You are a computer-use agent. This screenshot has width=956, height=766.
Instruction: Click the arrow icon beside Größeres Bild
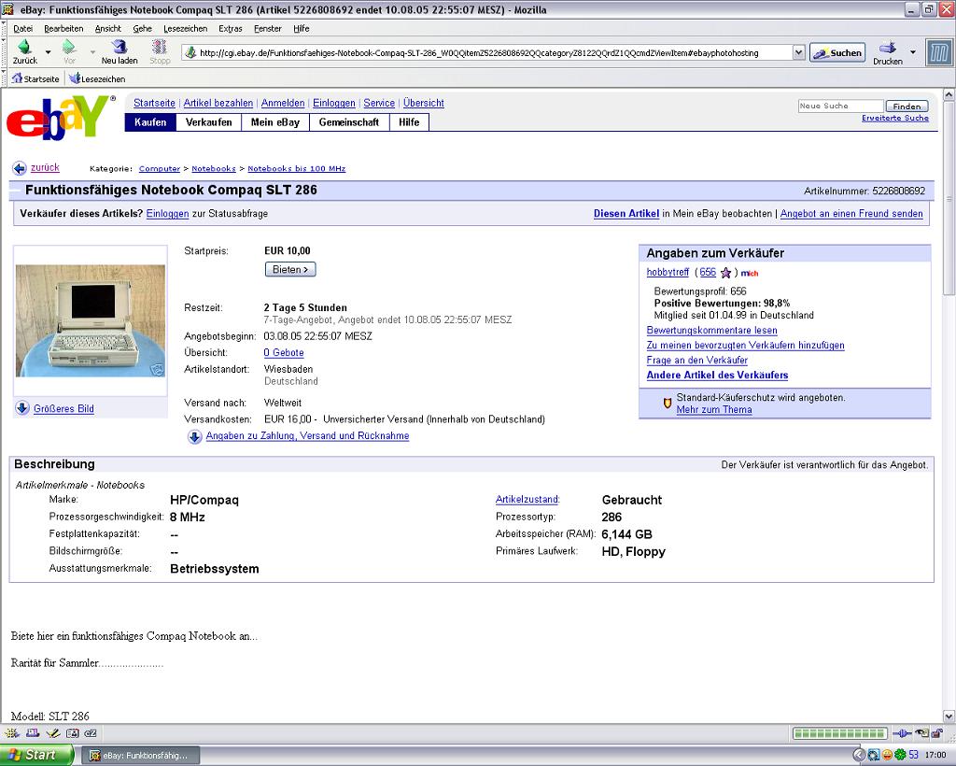(22, 408)
